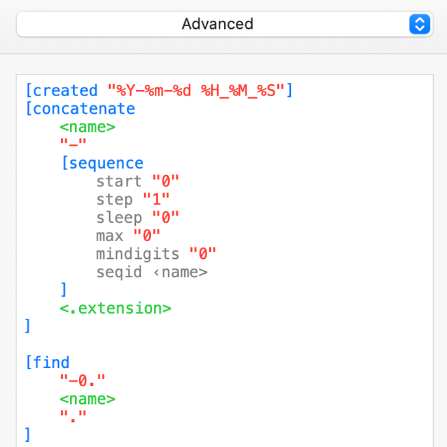This screenshot has width=447, height=447.
Task: Click the max parameter's "0" value
Action: (147, 235)
